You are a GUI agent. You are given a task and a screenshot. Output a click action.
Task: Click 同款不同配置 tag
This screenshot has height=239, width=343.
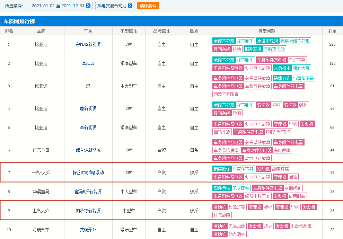pos(226,94)
